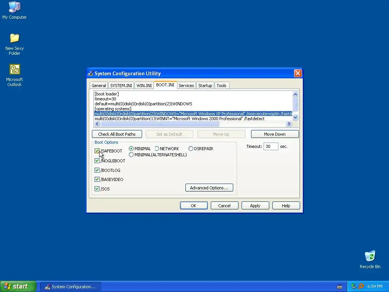Viewport: 389px width, 292px height.
Task: Click the horizontal scrollbar thumb in boot list
Action: pos(160,124)
